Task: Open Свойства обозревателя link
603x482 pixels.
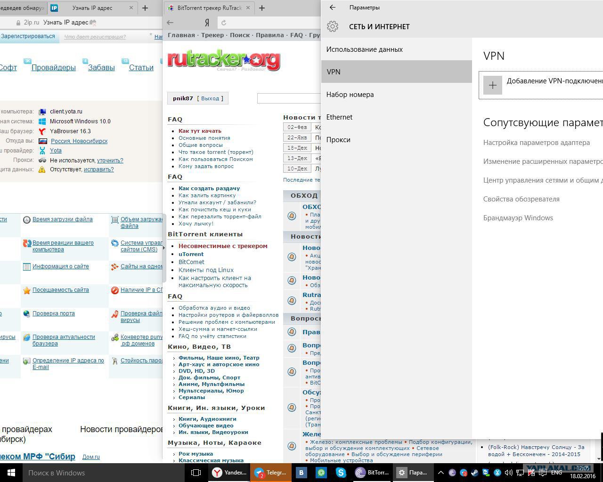Action: [x=522, y=199]
